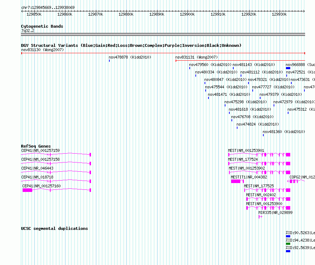Viewport: 315px width, 265px height.
Task: Click COPG2 gene label
Action: [302, 177]
